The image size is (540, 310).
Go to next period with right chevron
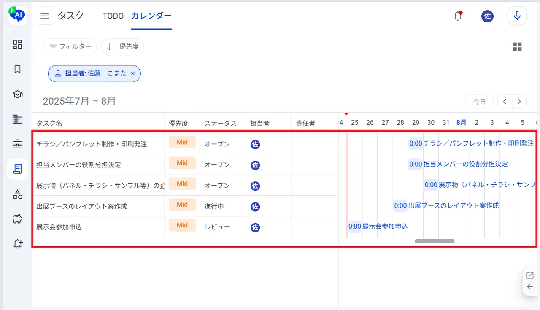pyautogui.click(x=519, y=102)
